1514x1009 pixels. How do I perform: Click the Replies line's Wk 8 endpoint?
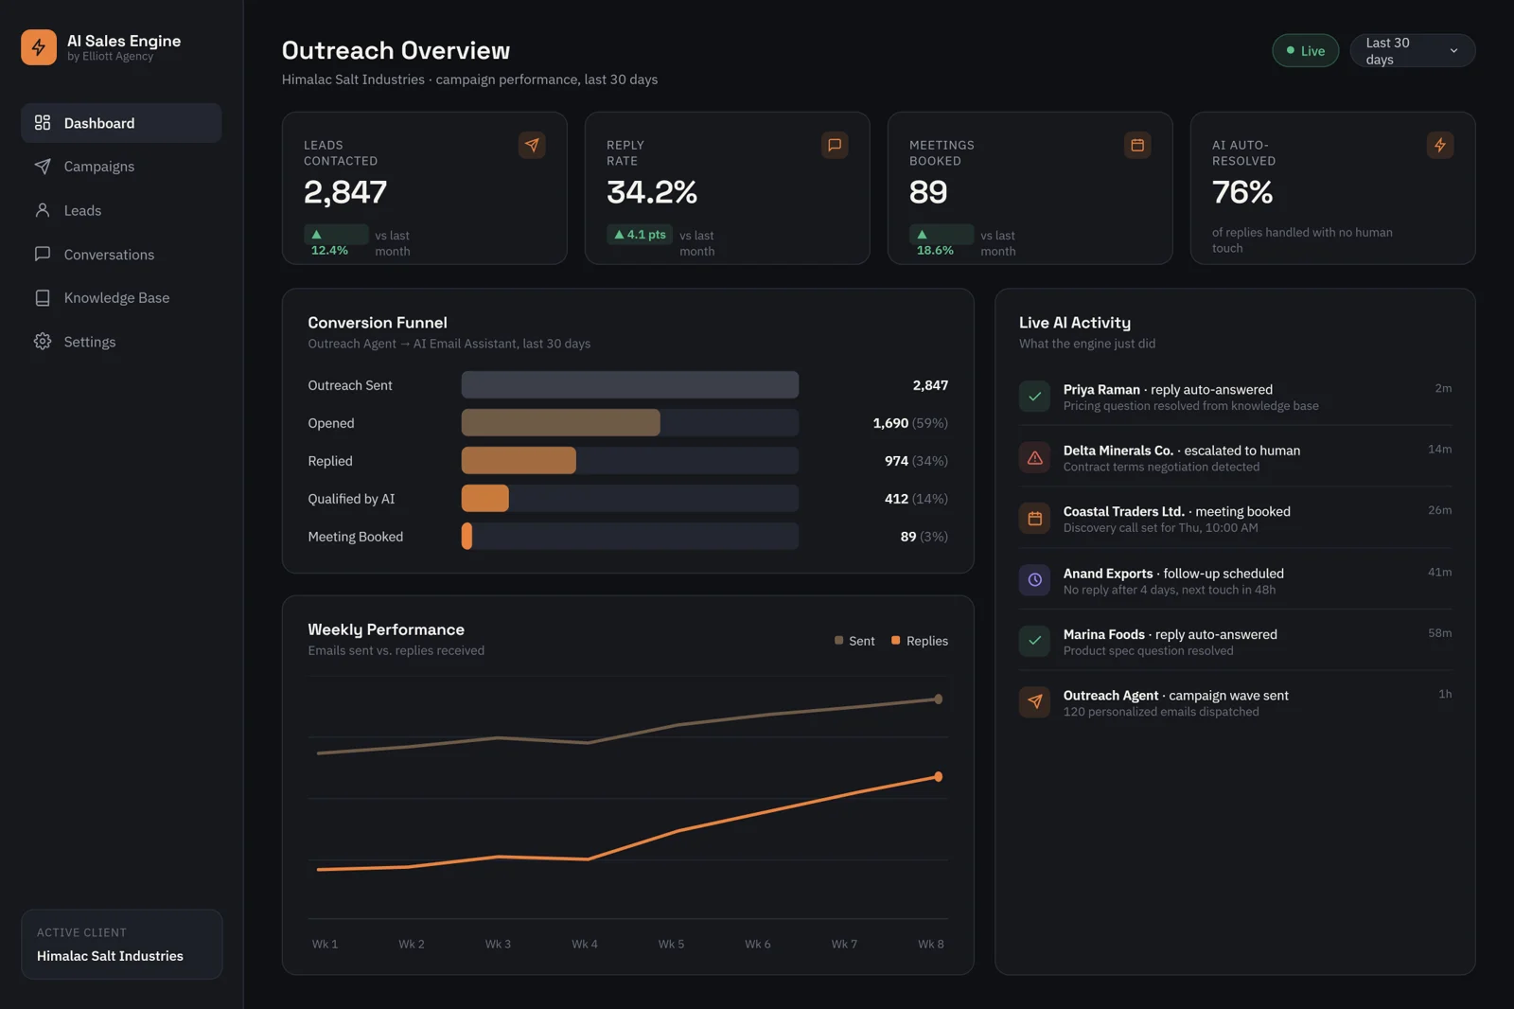click(938, 777)
